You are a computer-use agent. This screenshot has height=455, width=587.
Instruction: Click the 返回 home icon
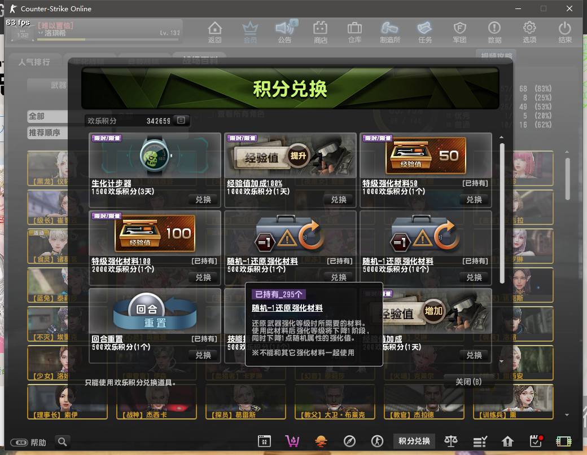215,32
